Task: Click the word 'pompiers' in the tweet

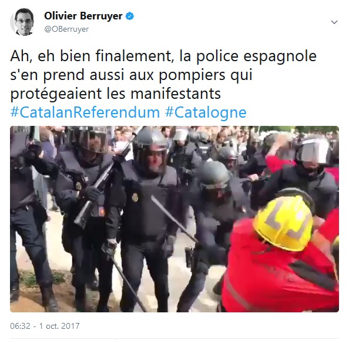Action: 192,75
